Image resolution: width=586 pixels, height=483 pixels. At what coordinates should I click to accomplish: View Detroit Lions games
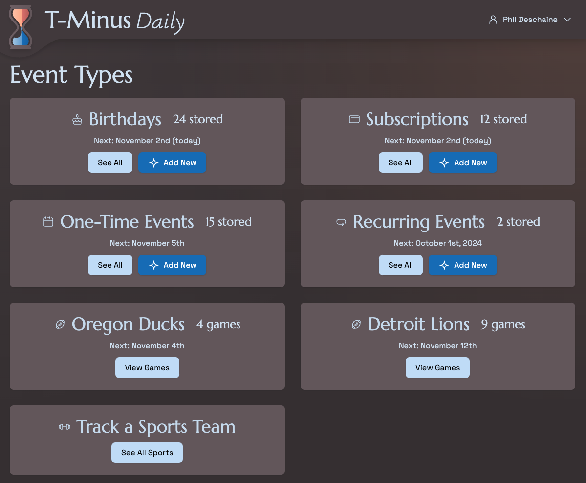tap(437, 368)
